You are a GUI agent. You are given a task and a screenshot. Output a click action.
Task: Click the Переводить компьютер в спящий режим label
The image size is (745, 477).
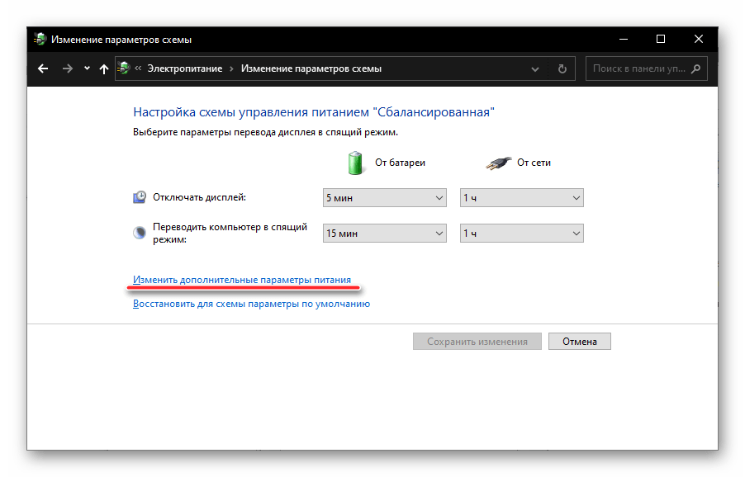[x=230, y=233]
